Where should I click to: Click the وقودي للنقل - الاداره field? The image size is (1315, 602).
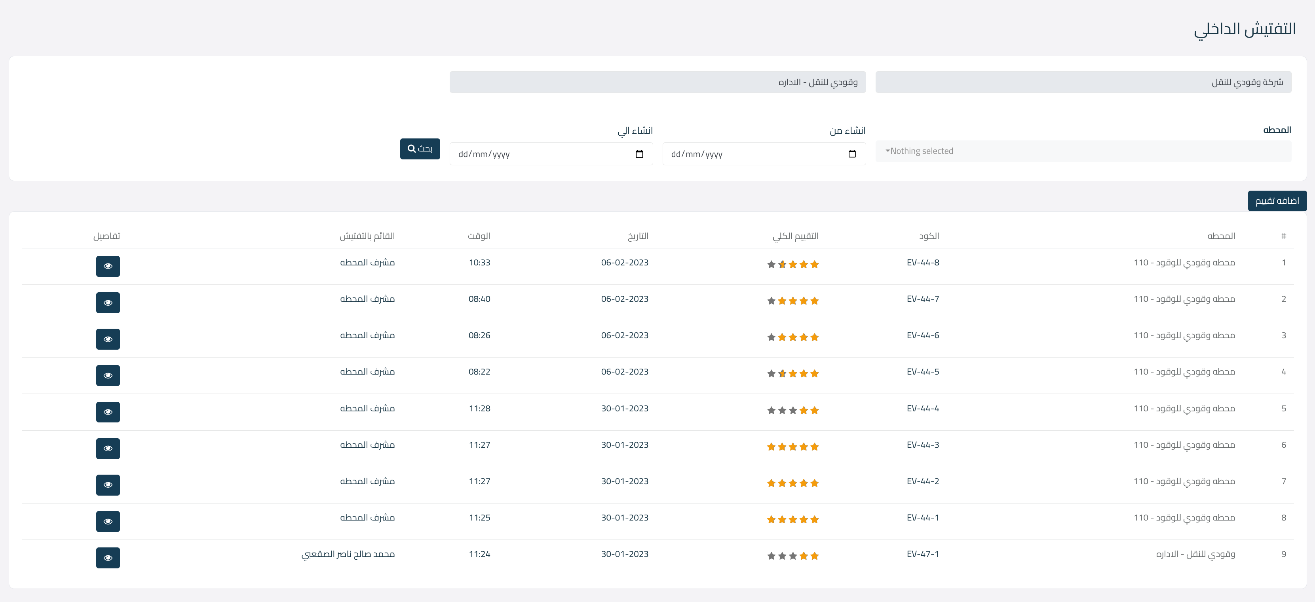point(657,82)
